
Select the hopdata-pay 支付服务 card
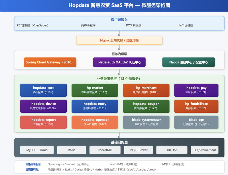(x=196, y=90)
